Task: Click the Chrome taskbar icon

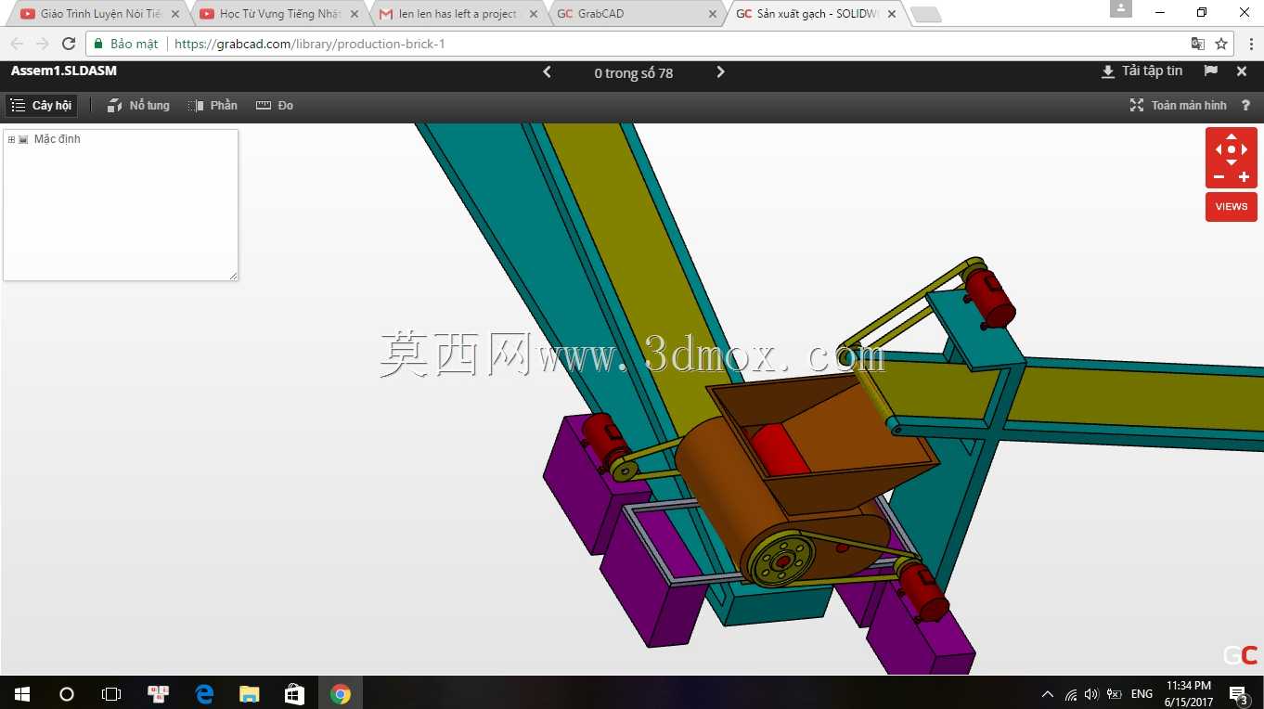Action: coord(341,693)
